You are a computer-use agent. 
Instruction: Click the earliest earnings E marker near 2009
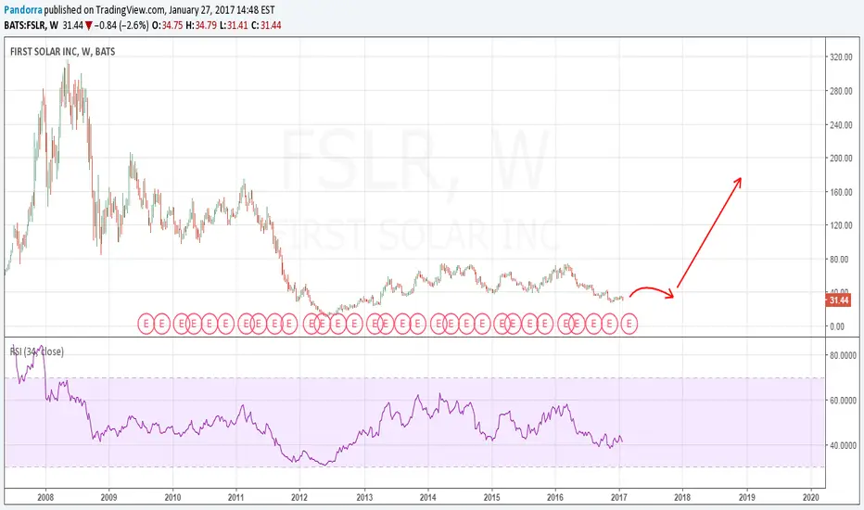[146, 325]
